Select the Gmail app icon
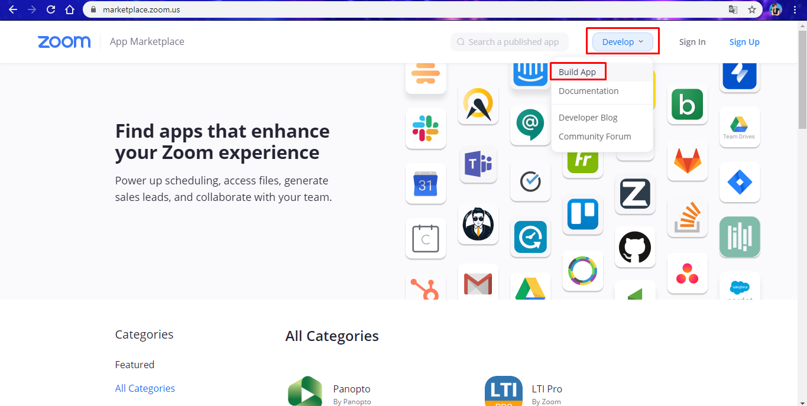The image size is (807, 406). (x=478, y=282)
